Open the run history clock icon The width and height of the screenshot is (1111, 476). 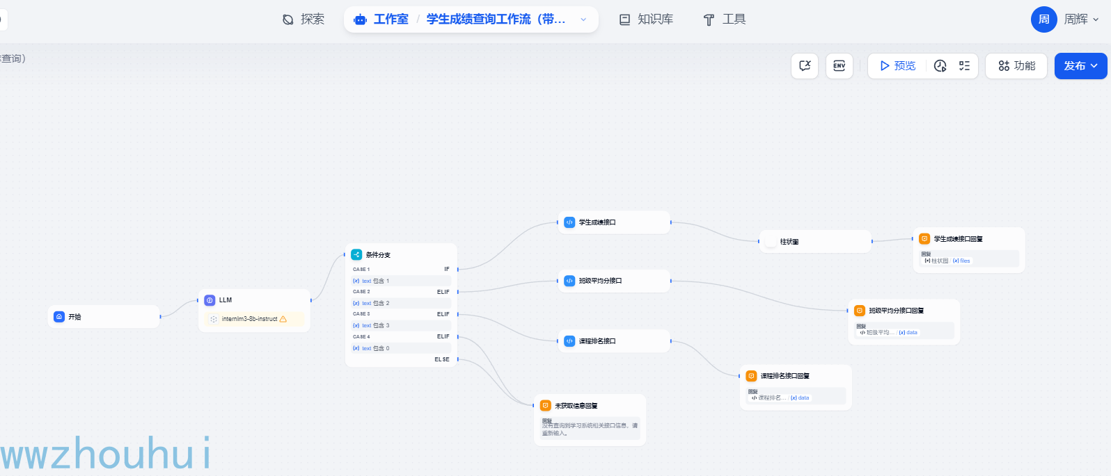tap(940, 66)
